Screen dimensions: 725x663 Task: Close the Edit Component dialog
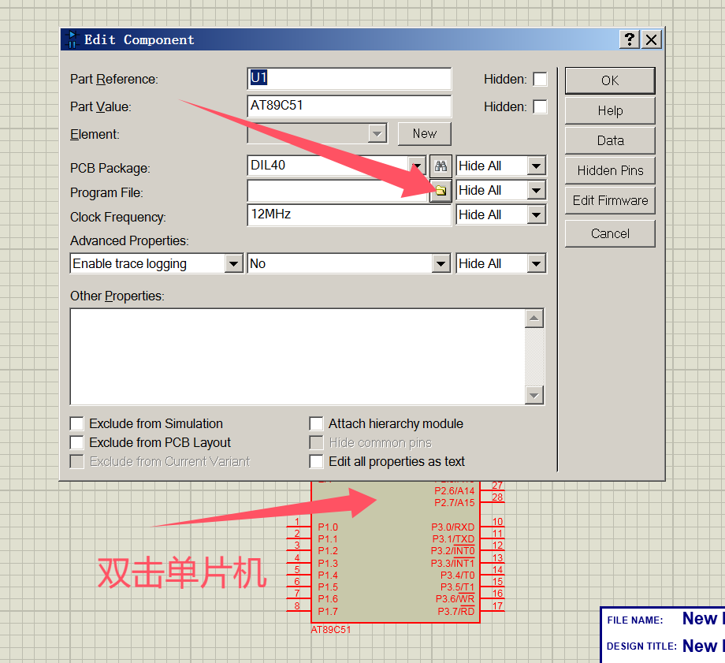pos(651,39)
